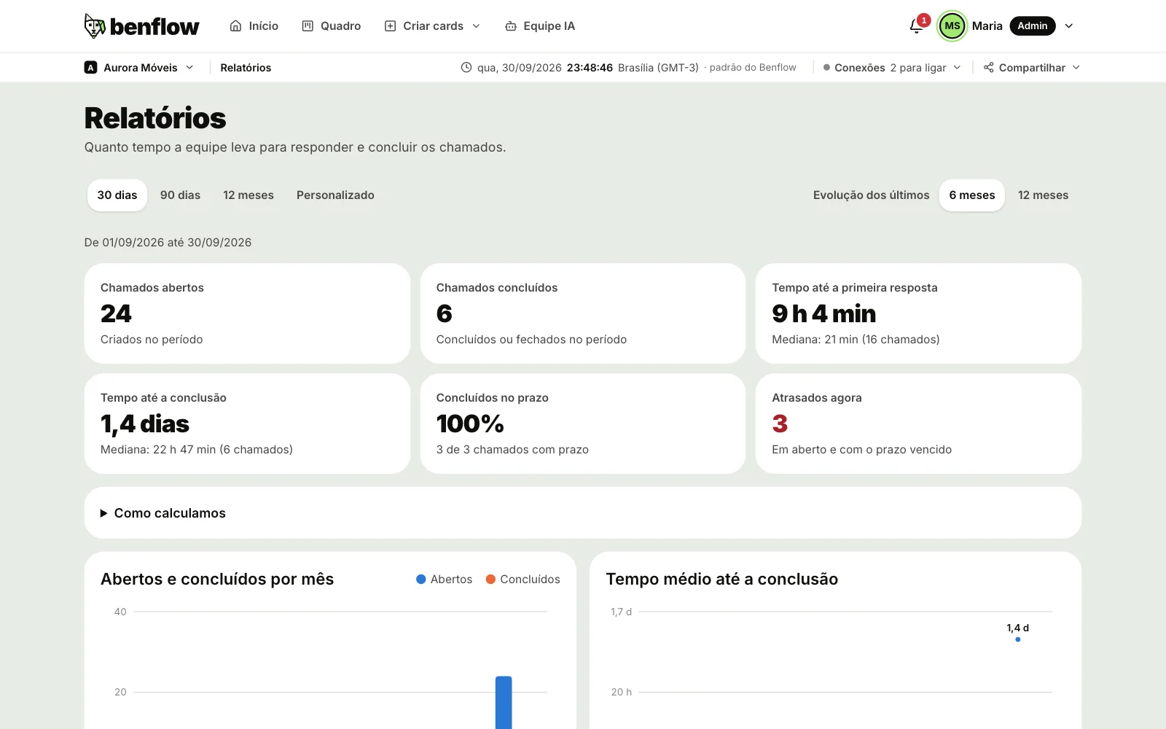This screenshot has height=729, width=1166.
Task: Click the Brasília (GMT-3) timezone text
Action: pyautogui.click(x=658, y=68)
